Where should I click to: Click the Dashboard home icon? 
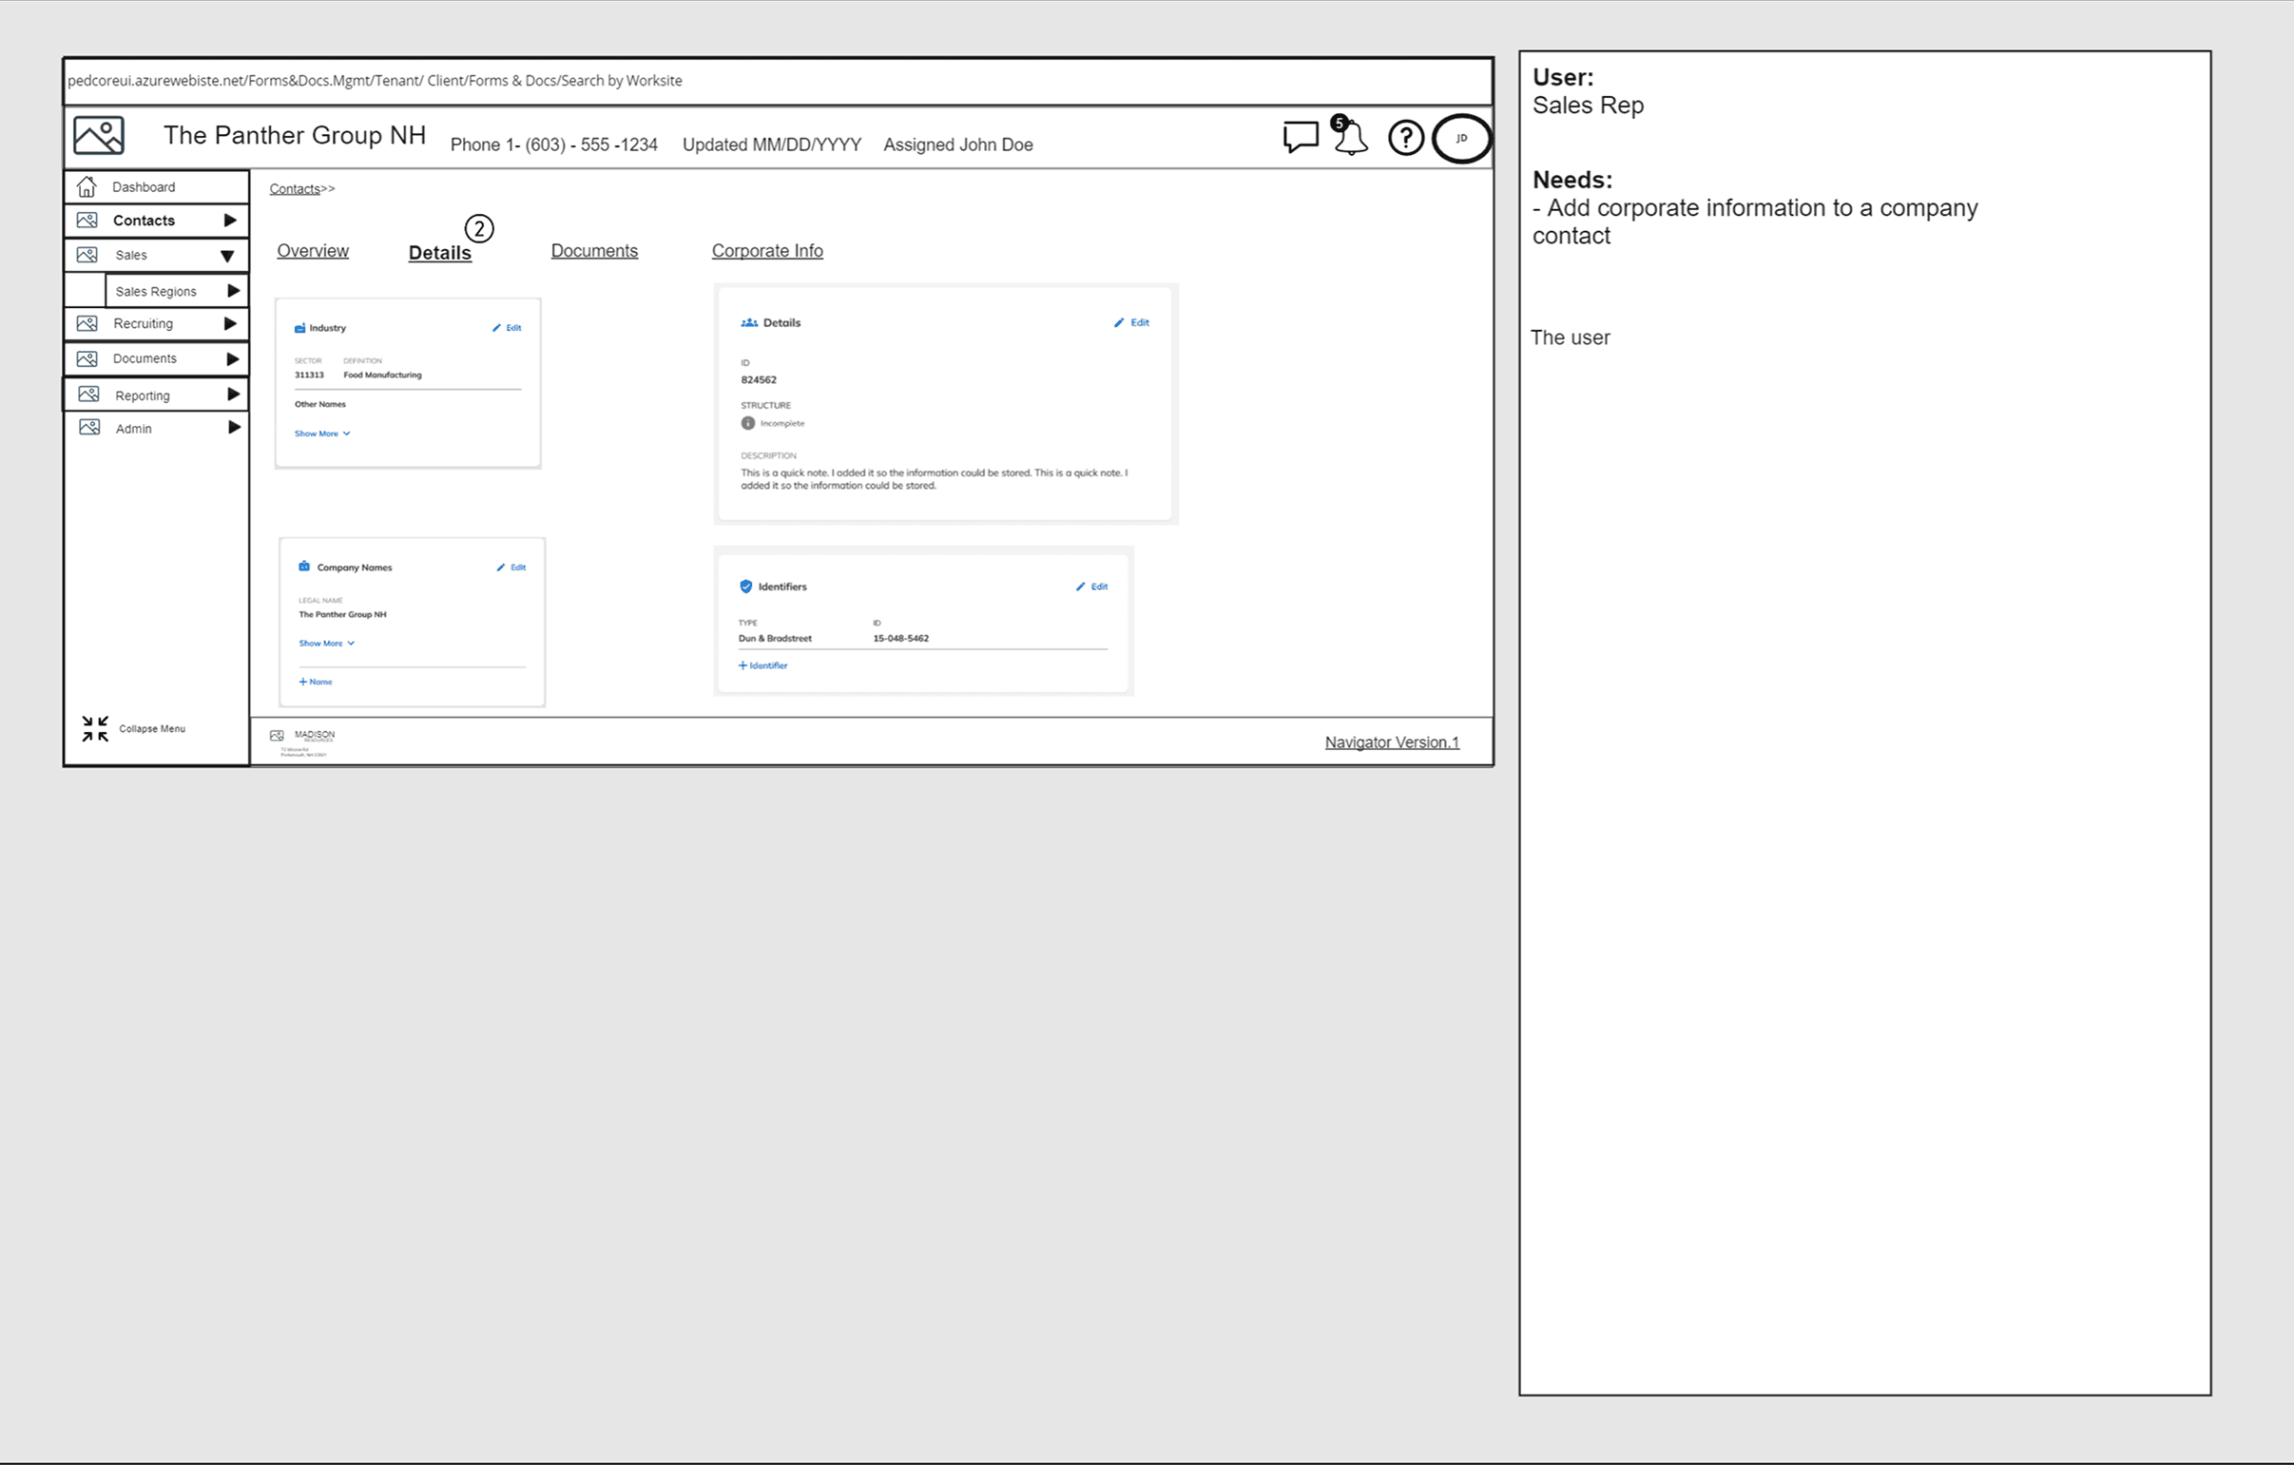[x=87, y=186]
